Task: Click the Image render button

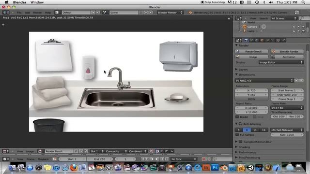Action: click(x=251, y=57)
